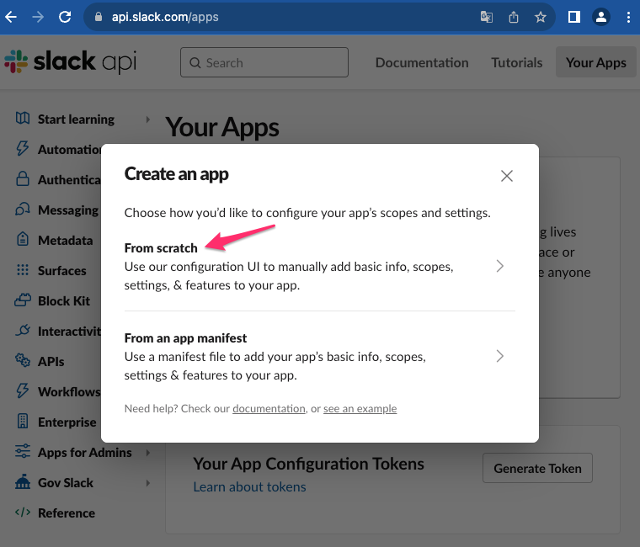Click the Enterprise building icon
This screenshot has width=640, height=547.
tap(23, 421)
